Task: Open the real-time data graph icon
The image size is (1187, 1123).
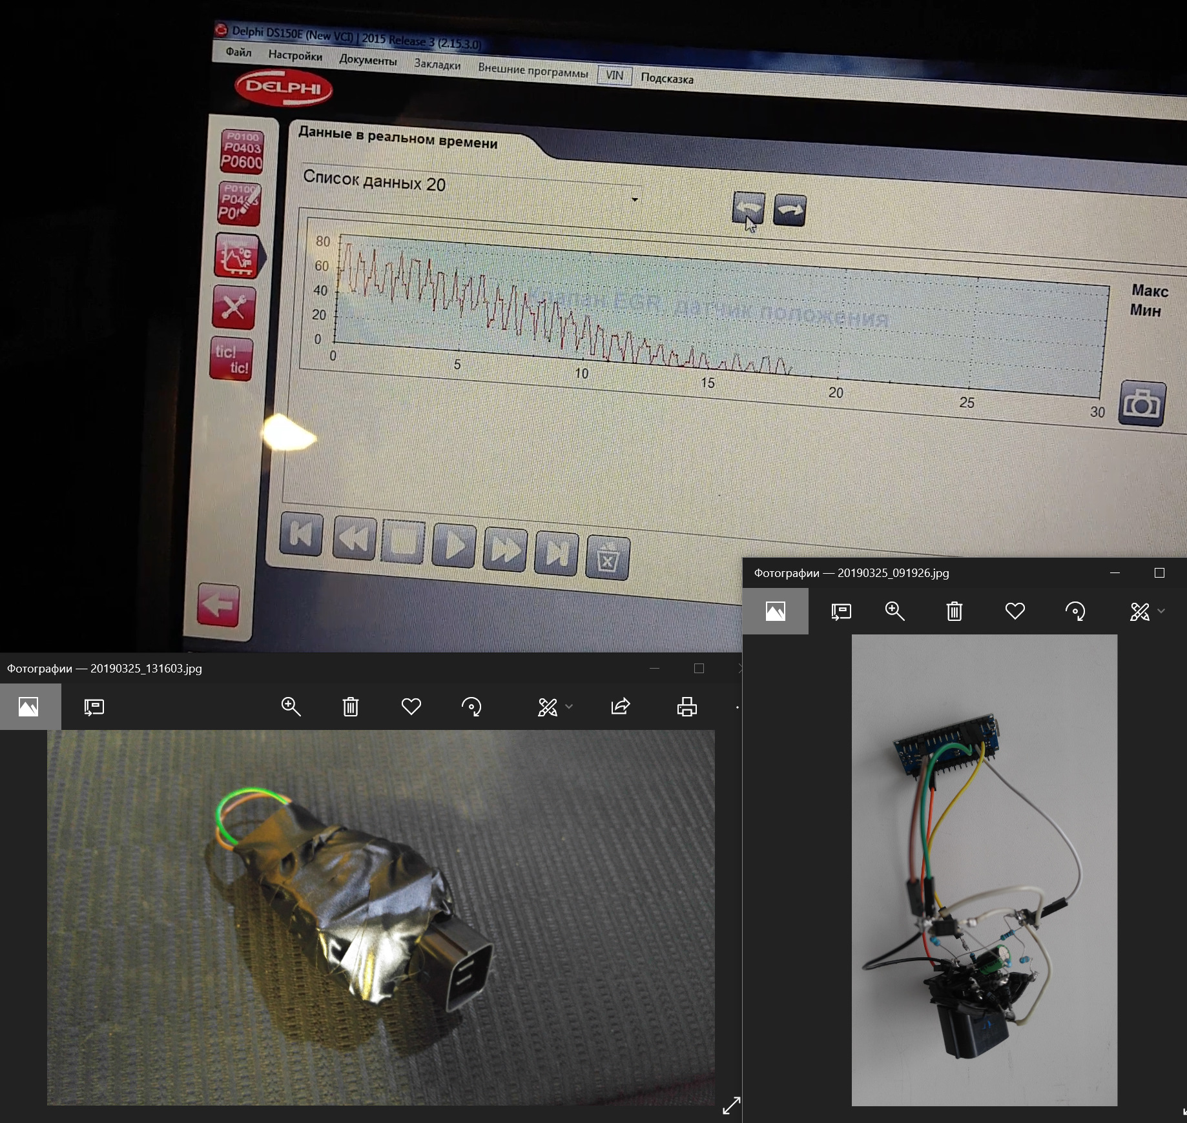Action: [x=237, y=256]
